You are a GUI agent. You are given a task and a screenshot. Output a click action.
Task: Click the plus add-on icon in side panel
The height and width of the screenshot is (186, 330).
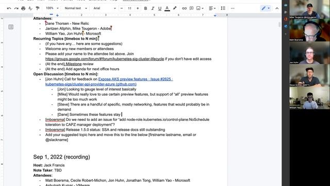pyautogui.click(x=286, y=34)
